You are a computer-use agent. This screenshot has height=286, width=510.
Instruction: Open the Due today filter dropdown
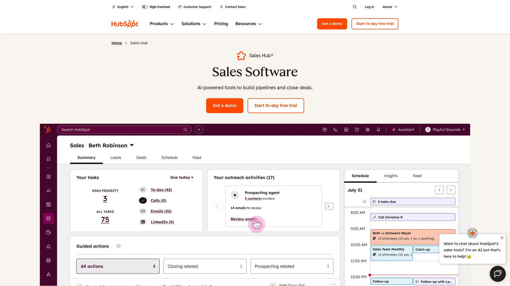click(x=182, y=177)
